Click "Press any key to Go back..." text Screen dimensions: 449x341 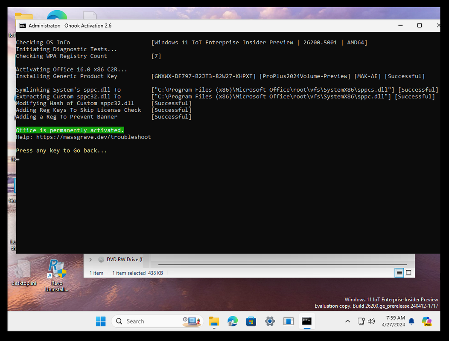point(61,150)
